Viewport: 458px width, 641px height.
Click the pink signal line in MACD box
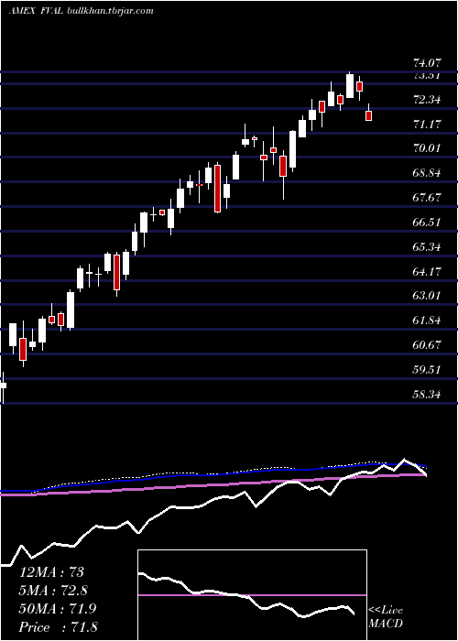(x=252, y=595)
